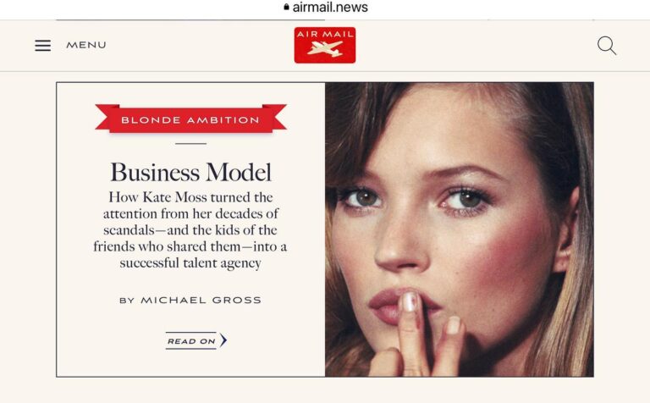Click the airmail.news address text
650x403 pixels.
point(330,7)
